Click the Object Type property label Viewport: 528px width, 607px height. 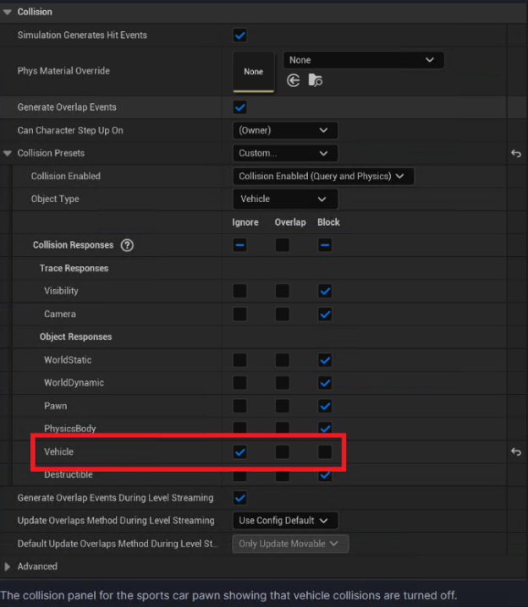click(55, 199)
